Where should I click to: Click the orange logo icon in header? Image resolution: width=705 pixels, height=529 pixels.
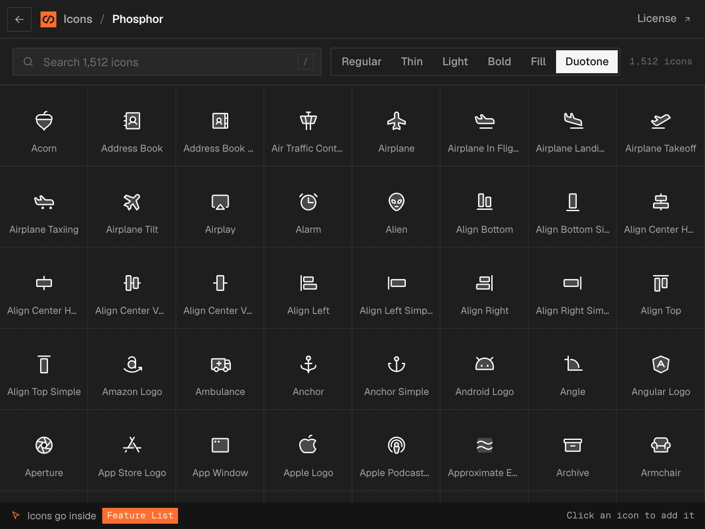point(48,19)
